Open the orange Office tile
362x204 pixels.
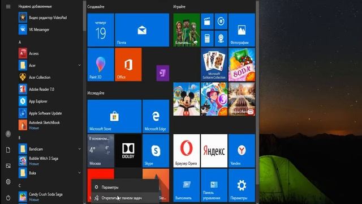(128, 65)
